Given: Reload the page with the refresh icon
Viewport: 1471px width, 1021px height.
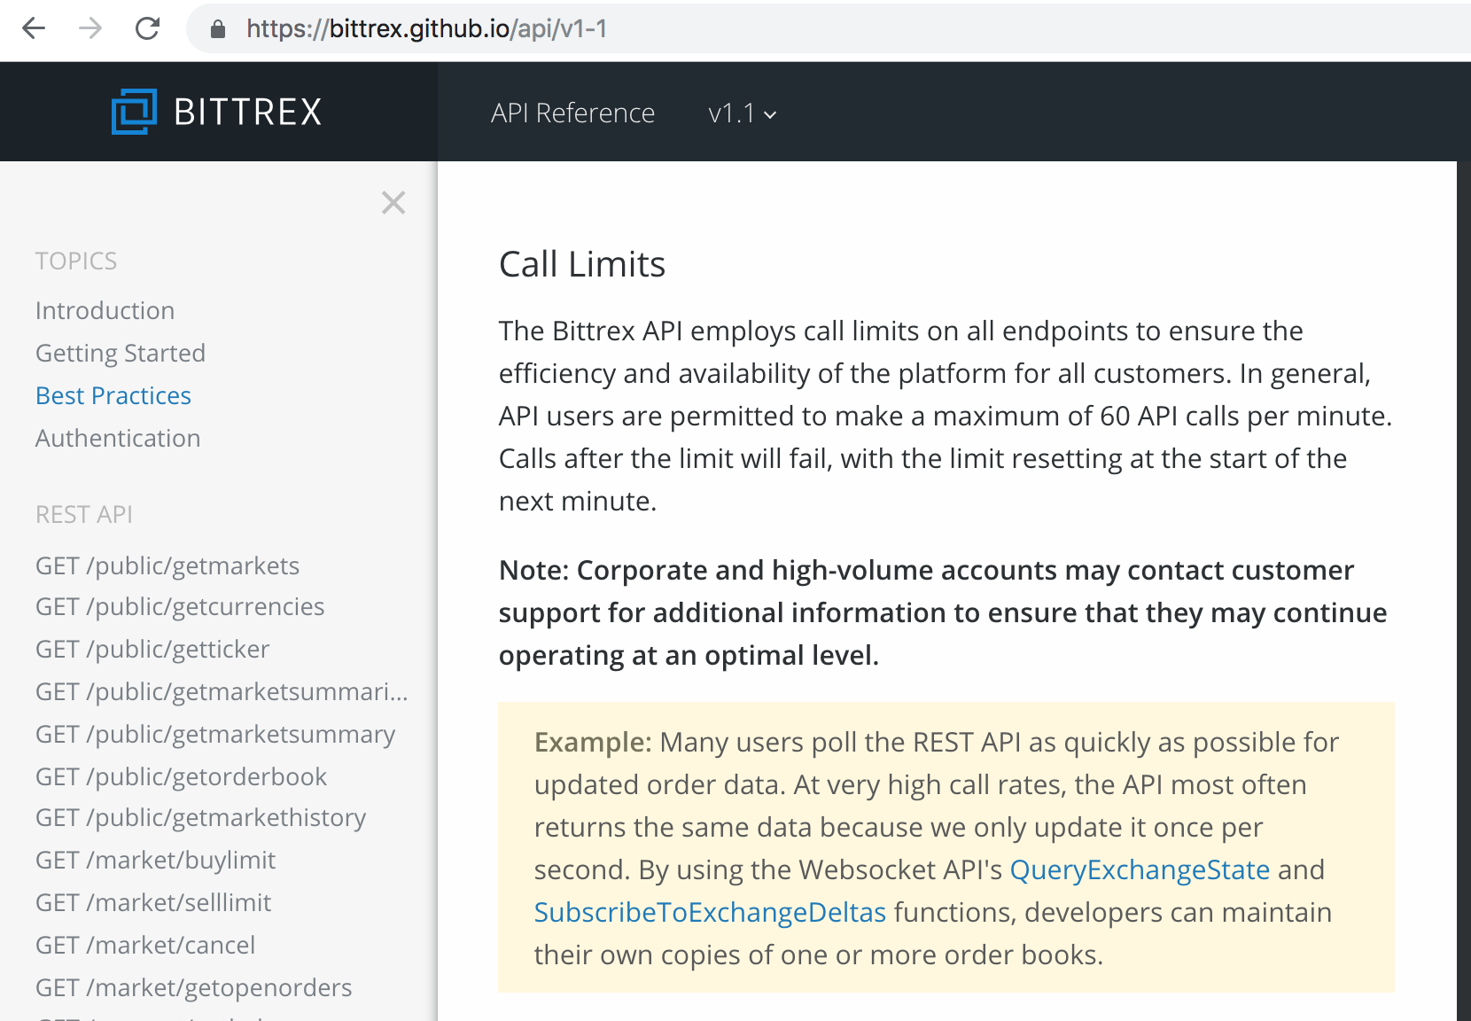Looking at the screenshot, I should point(147,28).
